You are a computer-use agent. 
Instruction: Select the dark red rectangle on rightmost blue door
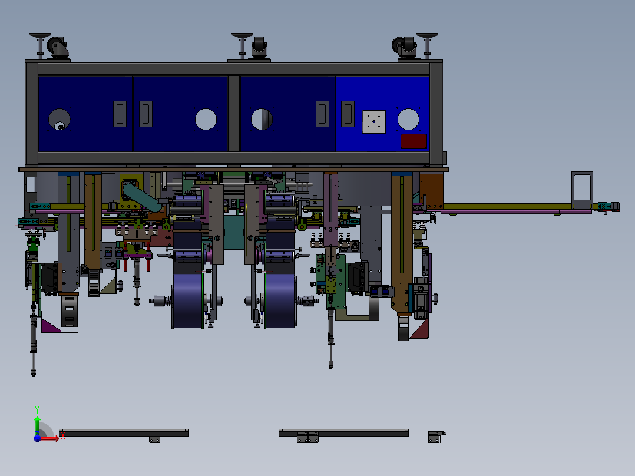(x=414, y=141)
